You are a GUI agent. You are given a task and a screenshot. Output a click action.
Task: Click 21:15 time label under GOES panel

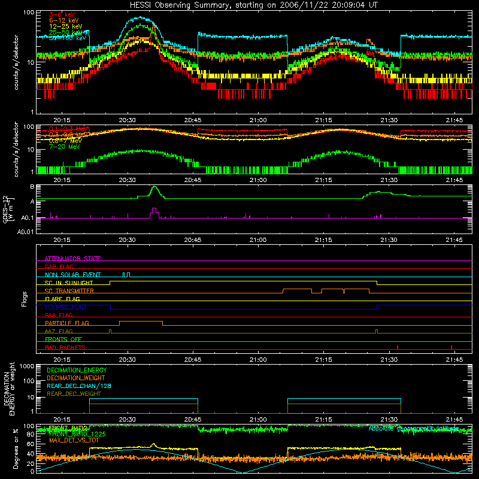pyautogui.click(x=323, y=240)
